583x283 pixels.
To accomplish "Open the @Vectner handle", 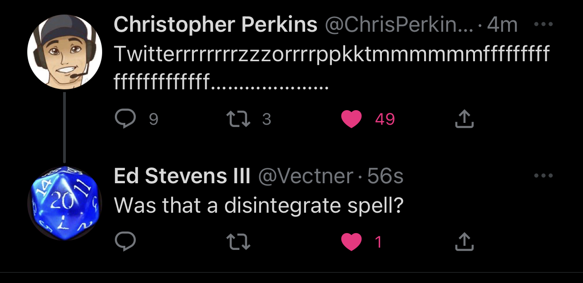I will point(306,176).
